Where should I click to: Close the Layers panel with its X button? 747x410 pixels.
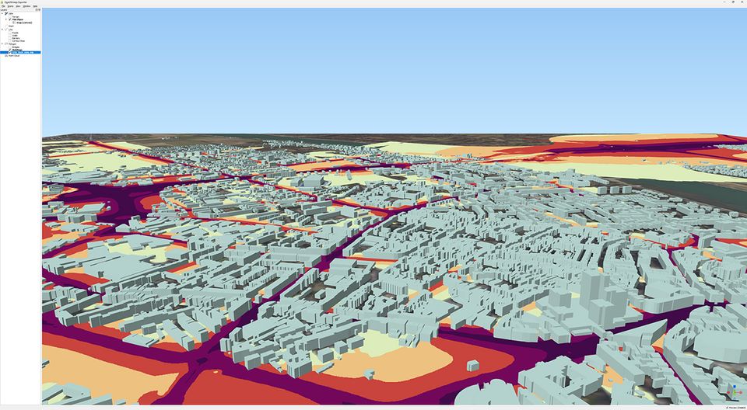click(x=40, y=9)
